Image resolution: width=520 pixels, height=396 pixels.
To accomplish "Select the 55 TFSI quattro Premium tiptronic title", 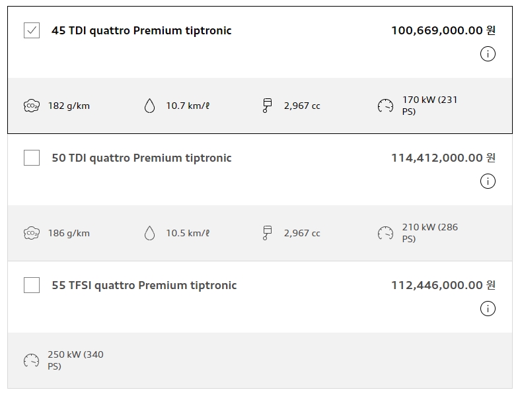I will 144,285.
